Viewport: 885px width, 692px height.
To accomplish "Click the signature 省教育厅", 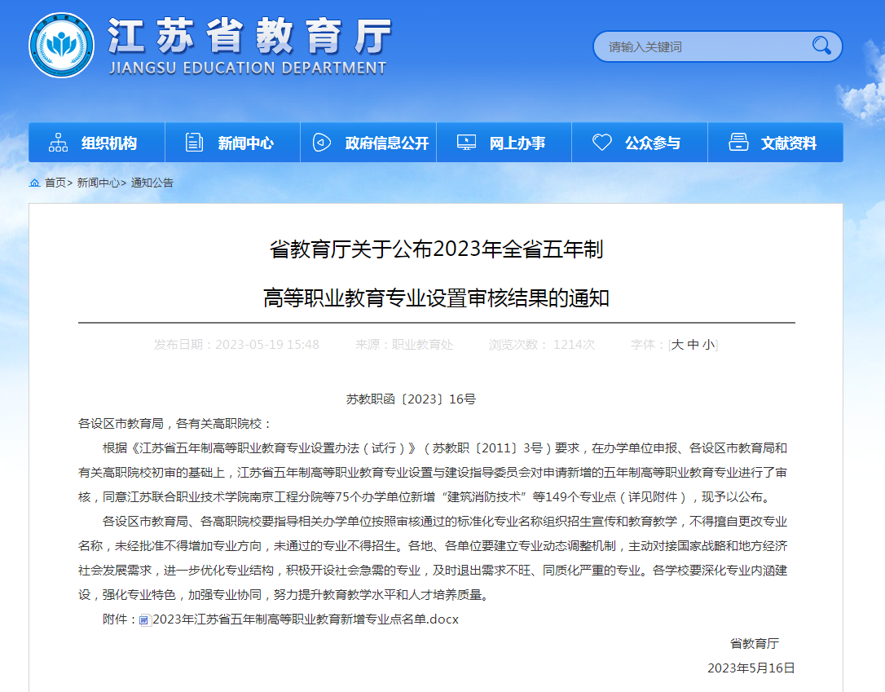I will 755,643.
